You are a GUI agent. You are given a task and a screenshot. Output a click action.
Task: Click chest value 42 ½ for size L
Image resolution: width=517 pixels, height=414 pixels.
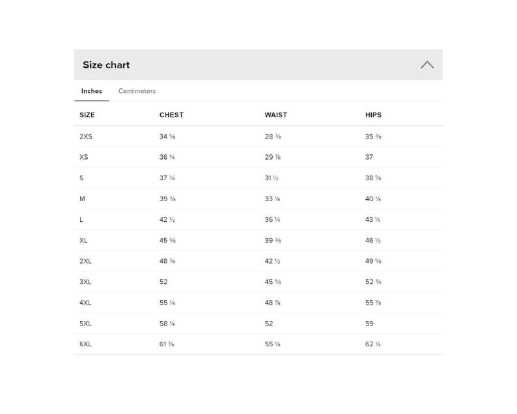tap(167, 220)
